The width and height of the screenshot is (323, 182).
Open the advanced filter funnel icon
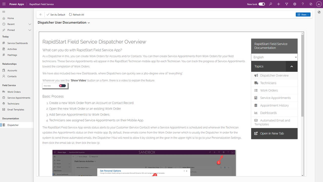click(x=287, y=4)
